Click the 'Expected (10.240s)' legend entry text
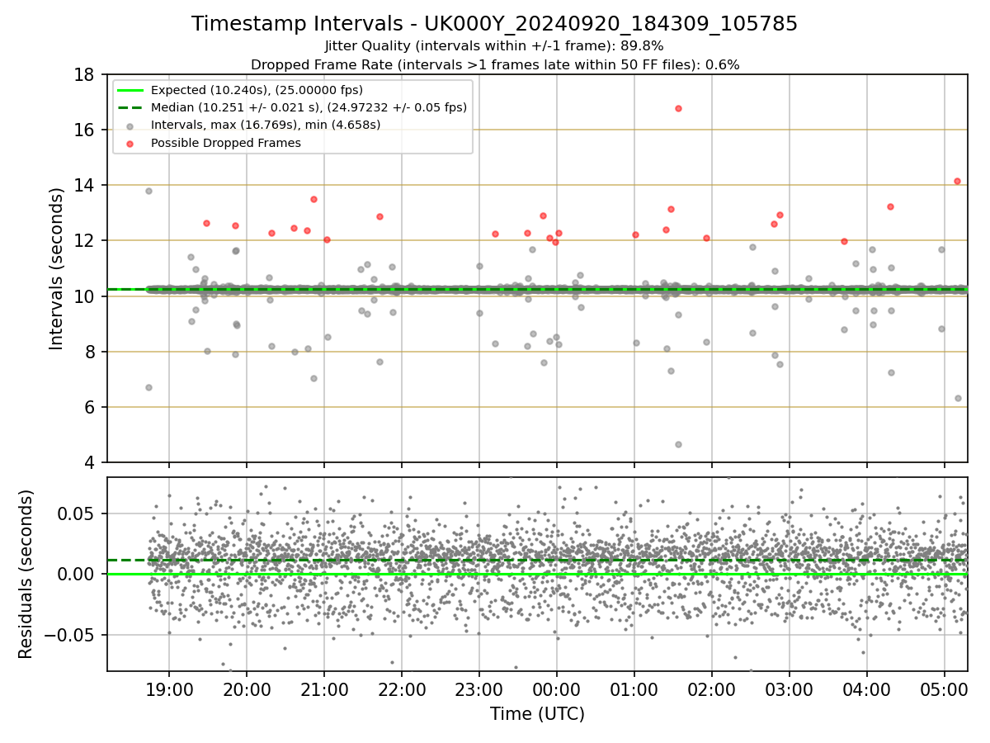Viewport: 990px width, 743px height. point(257,90)
